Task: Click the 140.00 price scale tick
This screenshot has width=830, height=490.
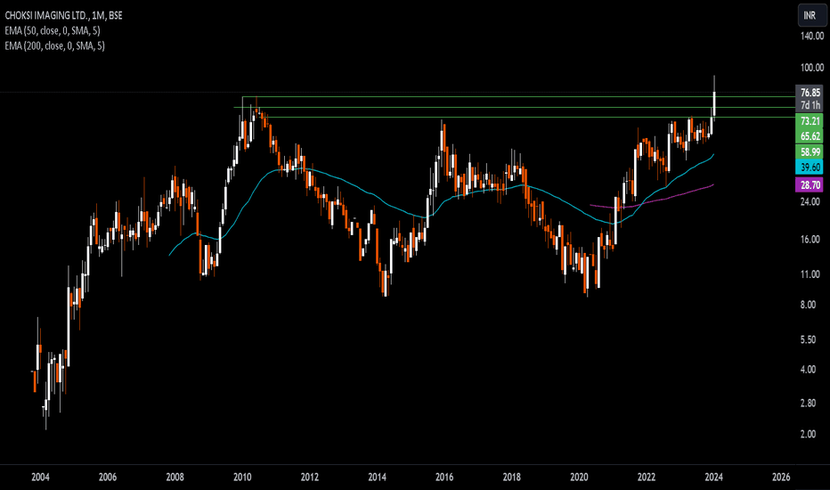Action: 812,36
